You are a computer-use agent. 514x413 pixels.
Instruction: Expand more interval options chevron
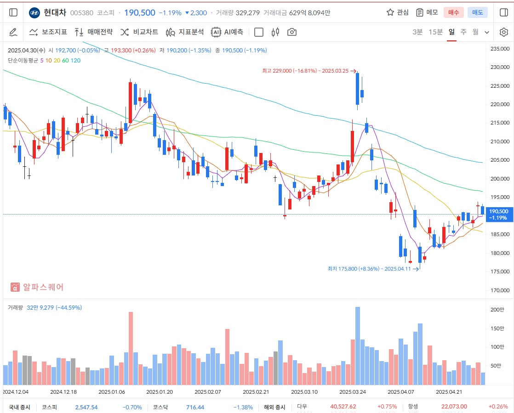487,33
